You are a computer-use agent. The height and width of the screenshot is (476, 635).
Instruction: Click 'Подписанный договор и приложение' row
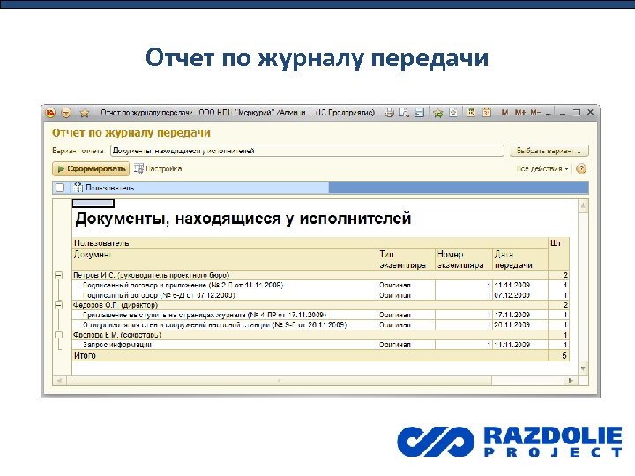[x=320, y=285]
